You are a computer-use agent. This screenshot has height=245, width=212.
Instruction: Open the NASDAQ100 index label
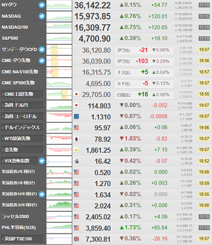(15, 27)
